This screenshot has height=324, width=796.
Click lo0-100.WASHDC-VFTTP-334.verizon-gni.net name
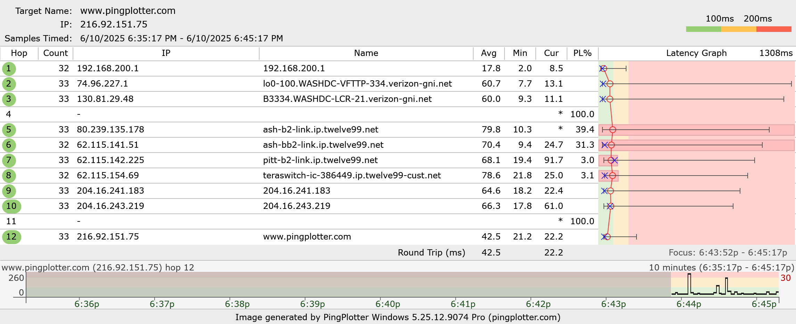[358, 84]
